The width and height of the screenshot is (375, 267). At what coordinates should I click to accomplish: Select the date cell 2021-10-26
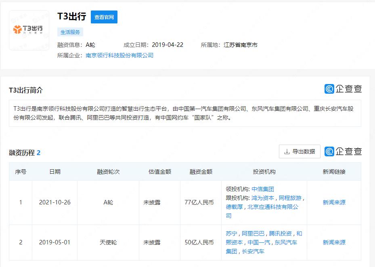(55, 202)
